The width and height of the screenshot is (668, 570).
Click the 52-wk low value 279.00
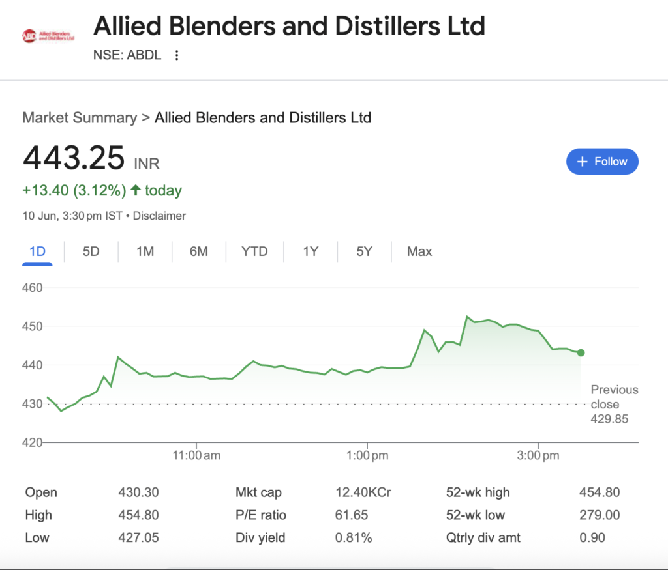[x=600, y=515]
